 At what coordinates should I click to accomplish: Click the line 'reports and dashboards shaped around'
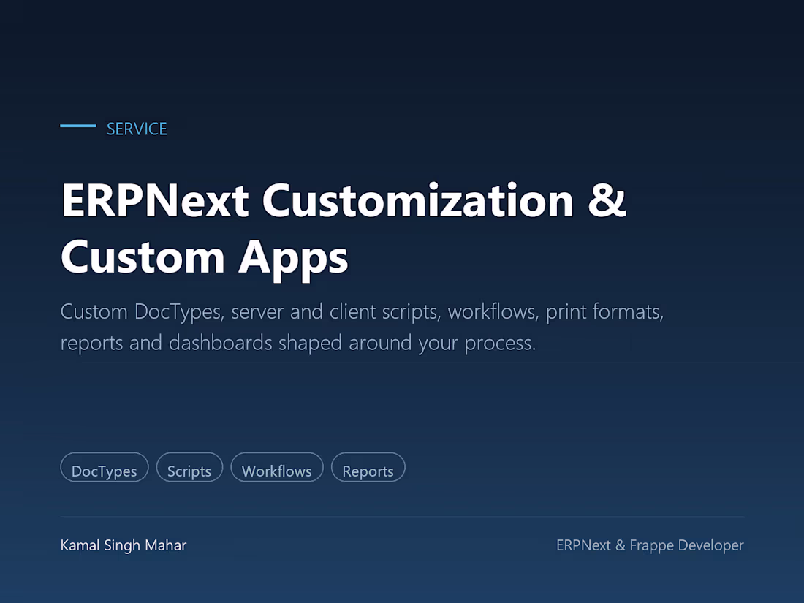click(298, 343)
